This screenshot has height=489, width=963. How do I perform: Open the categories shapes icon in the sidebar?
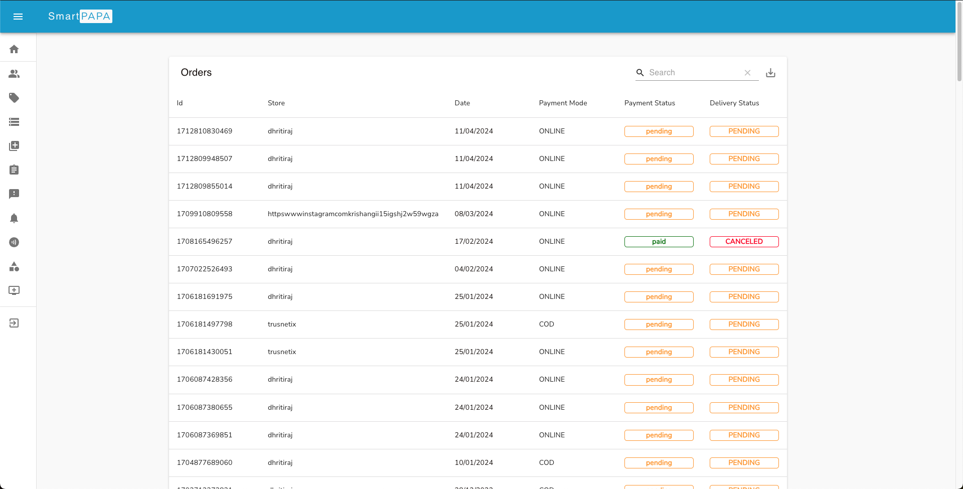coord(14,267)
